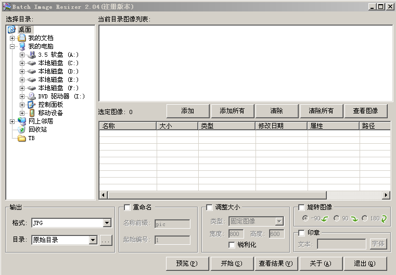Click the width (宽度) input field
396x275 pixels.
(236, 234)
